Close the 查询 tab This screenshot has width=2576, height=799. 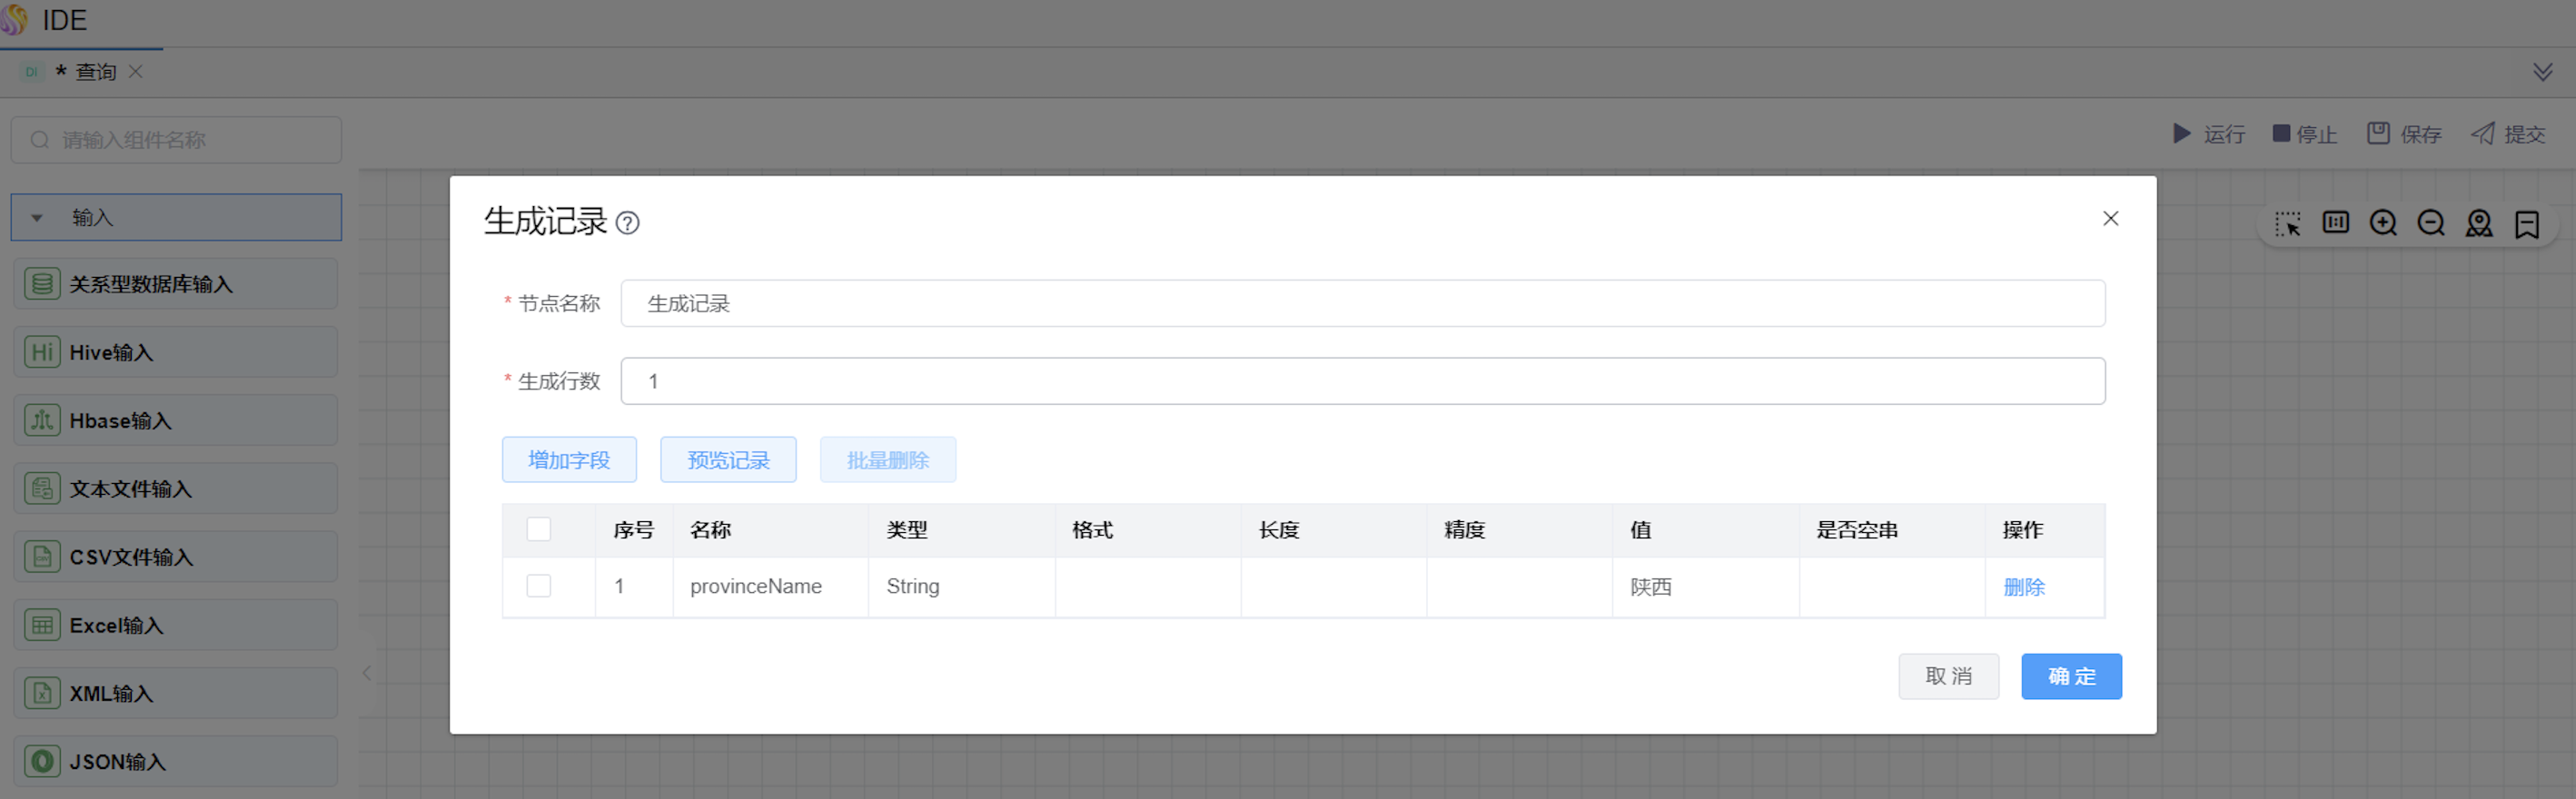136,72
